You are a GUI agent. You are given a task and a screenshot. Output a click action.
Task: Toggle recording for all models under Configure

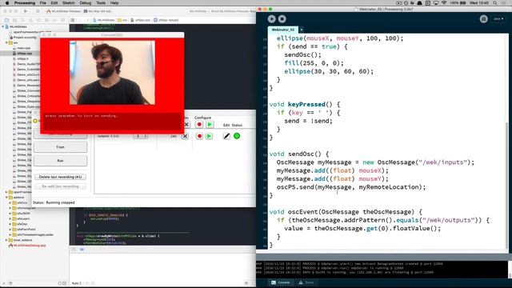click(199, 125)
